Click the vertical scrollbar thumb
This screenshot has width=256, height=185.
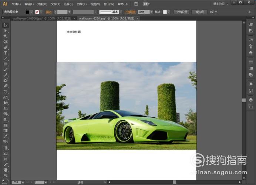point(244,100)
